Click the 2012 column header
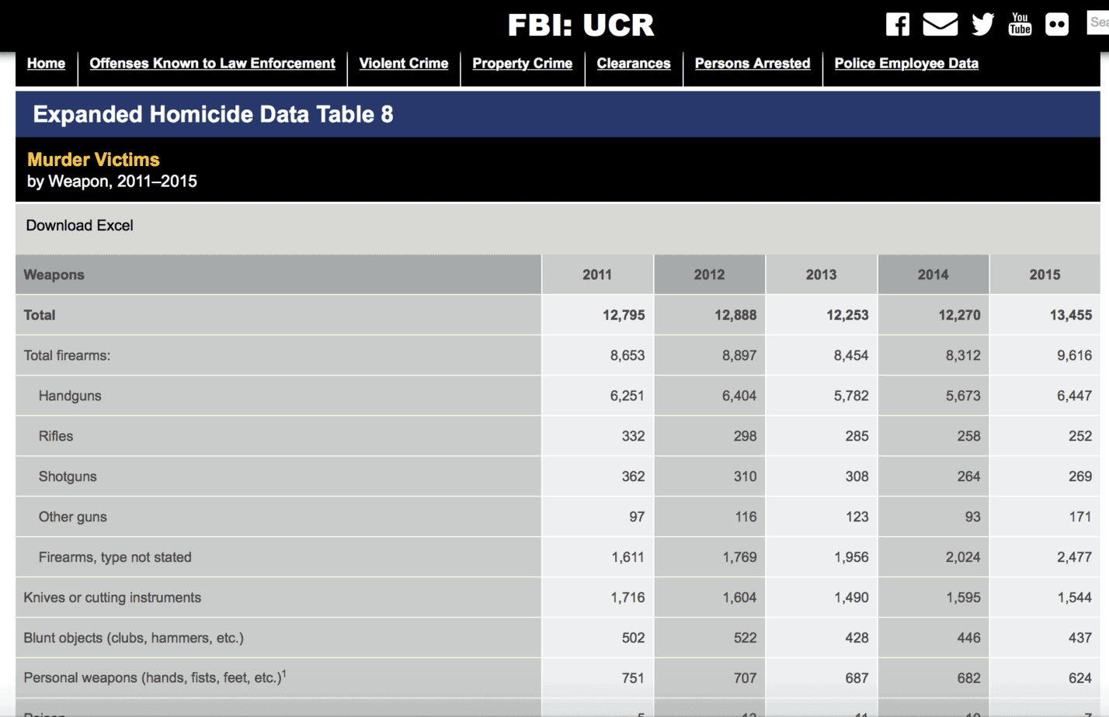The height and width of the screenshot is (717, 1109). 709,275
